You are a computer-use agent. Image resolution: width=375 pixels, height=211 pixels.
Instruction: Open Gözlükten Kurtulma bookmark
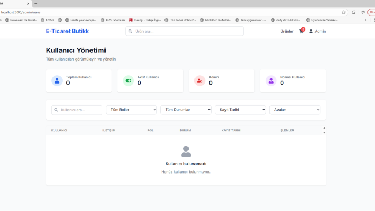[x=216, y=20]
